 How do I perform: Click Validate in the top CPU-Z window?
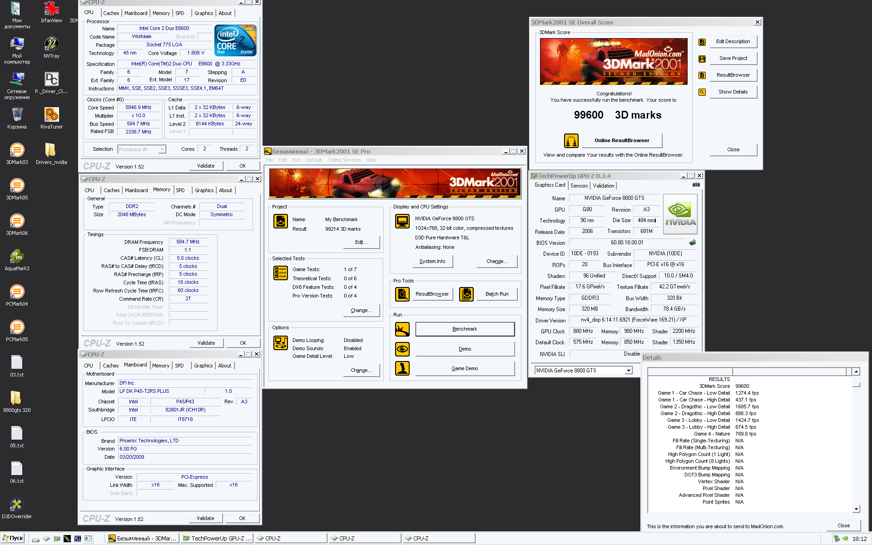[206, 166]
